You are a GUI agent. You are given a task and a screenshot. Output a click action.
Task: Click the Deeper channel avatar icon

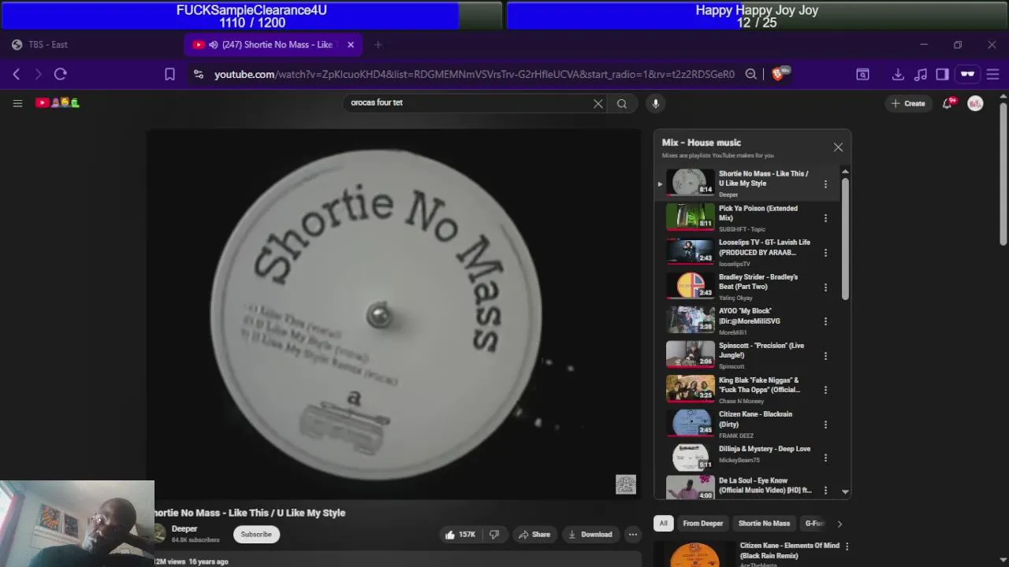tap(160, 535)
